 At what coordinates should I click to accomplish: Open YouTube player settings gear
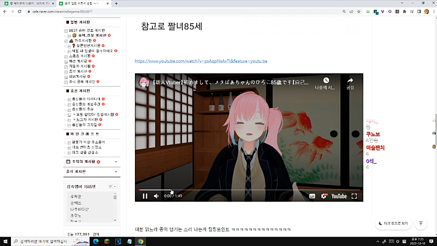323,196
